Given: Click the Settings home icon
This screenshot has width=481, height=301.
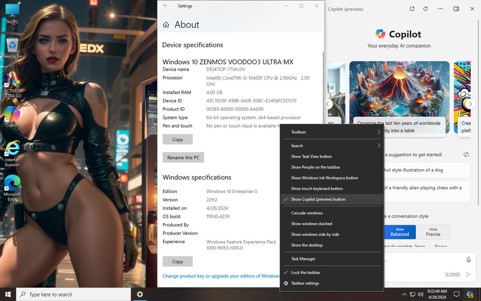Looking at the screenshot, I should click(x=166, y=25).
